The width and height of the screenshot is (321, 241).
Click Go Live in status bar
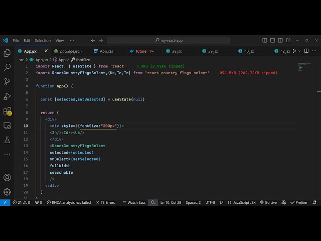(268, 202)
